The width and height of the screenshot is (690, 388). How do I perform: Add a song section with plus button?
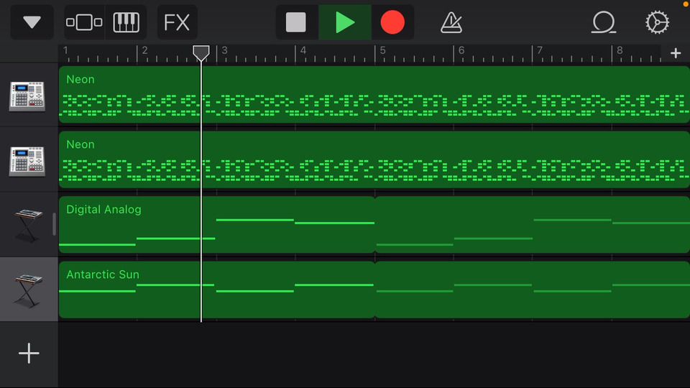tap(676, 53)
